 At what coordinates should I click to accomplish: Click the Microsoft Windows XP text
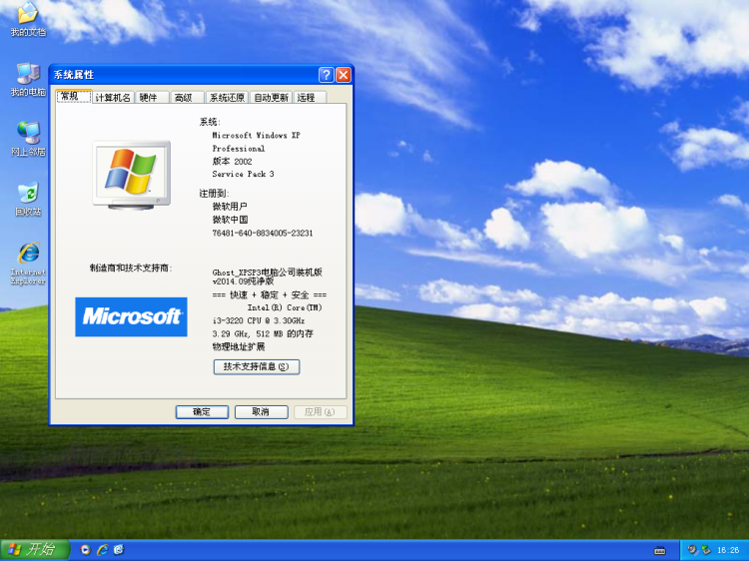click(256, 135)
